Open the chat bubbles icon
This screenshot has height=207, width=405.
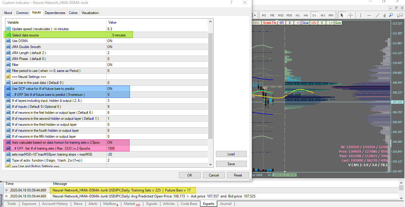tap(400, 15)
